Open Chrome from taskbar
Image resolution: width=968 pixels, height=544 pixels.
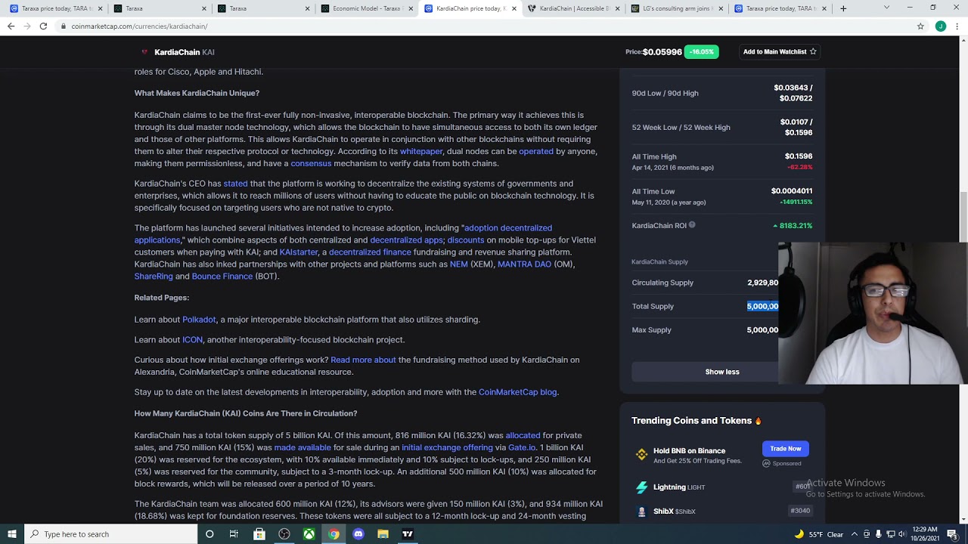(x=334, y=534)
